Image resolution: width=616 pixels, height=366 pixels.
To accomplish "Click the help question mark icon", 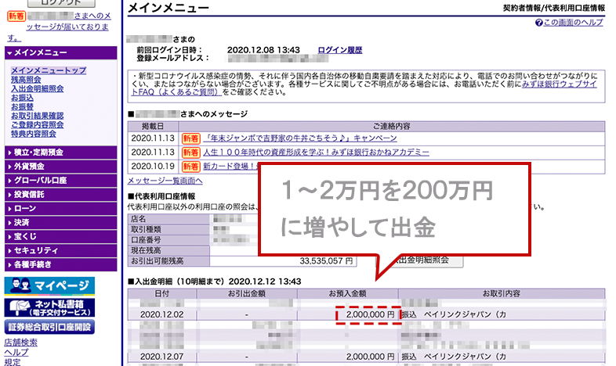I will pyautogui.click(x=538, y=23).
